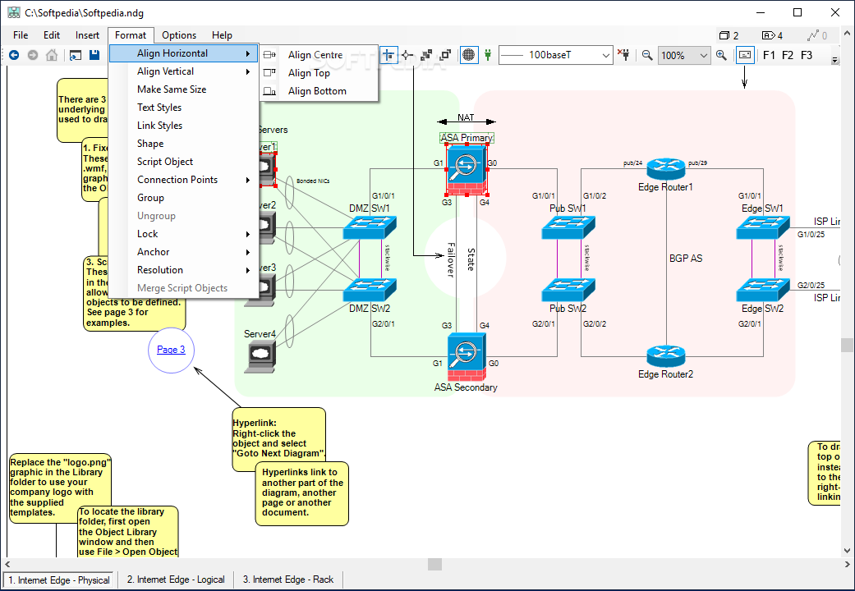Click the zoom in magnifier
855x591 pixels.
pos(721,55)
